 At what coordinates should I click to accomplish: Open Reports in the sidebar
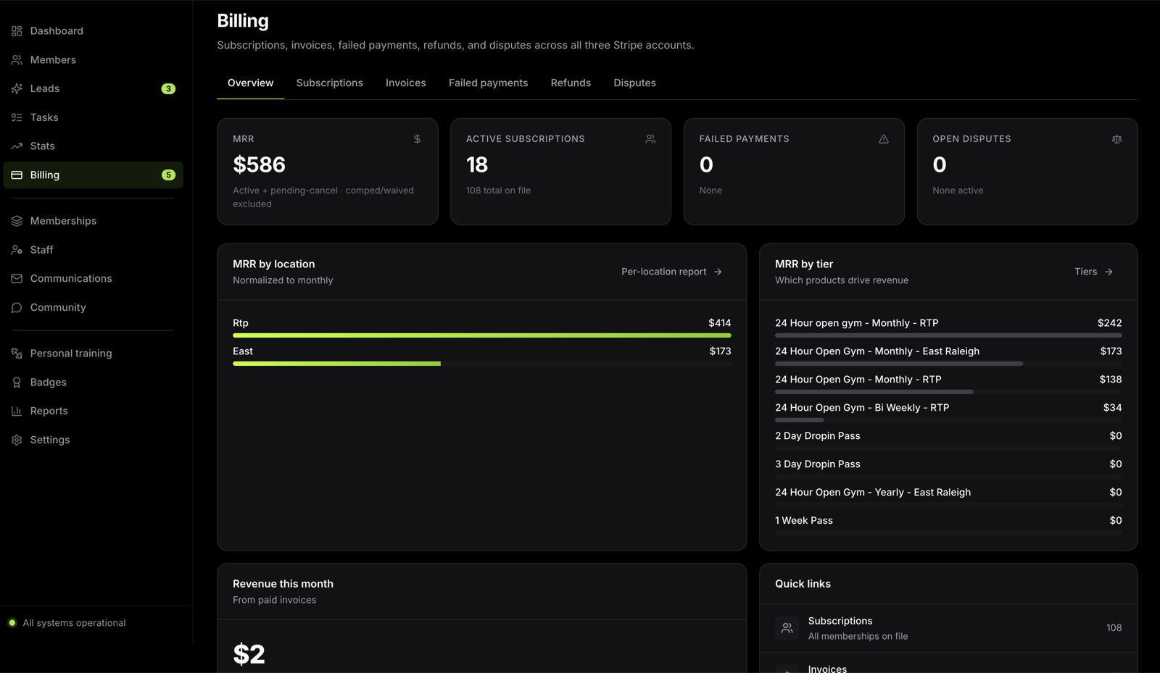coord(93,411)
